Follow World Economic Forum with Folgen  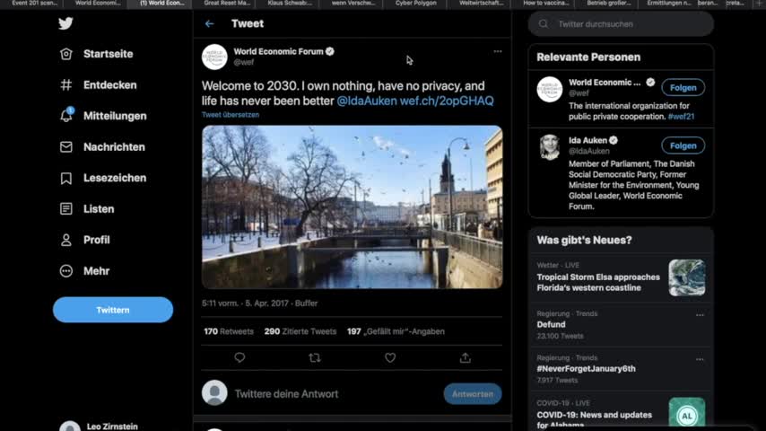683,88
